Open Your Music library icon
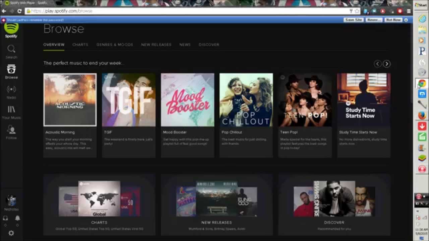 tap(11, 109)
